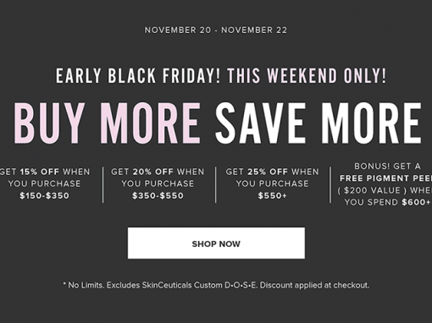Click the pink THIS WEEKEND ONLY! text
Image resolution: width=432 pixels, height=323 pixels.
(x=307, y=76)
